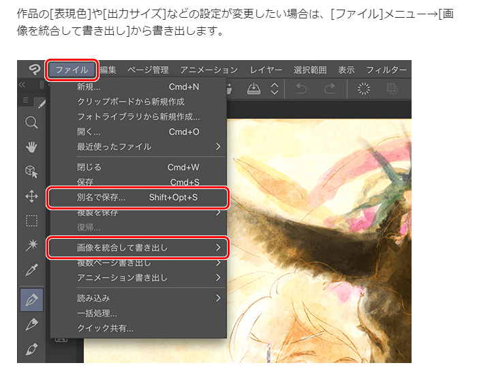This screenshot has width=477, height=376.
Task: Choose 別名で保存... menu entry
Action: pos(138,197)
